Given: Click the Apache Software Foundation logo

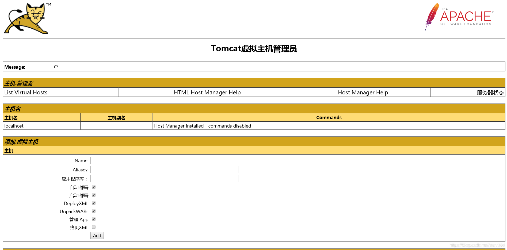Looking at the screenshot, I should (459, 17).
